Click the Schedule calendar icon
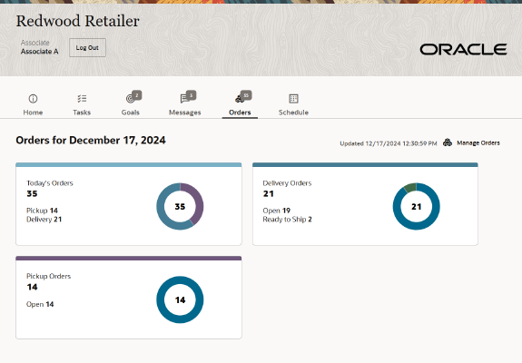The height and width of the screenshot is (363, 522). pos(293,99)
